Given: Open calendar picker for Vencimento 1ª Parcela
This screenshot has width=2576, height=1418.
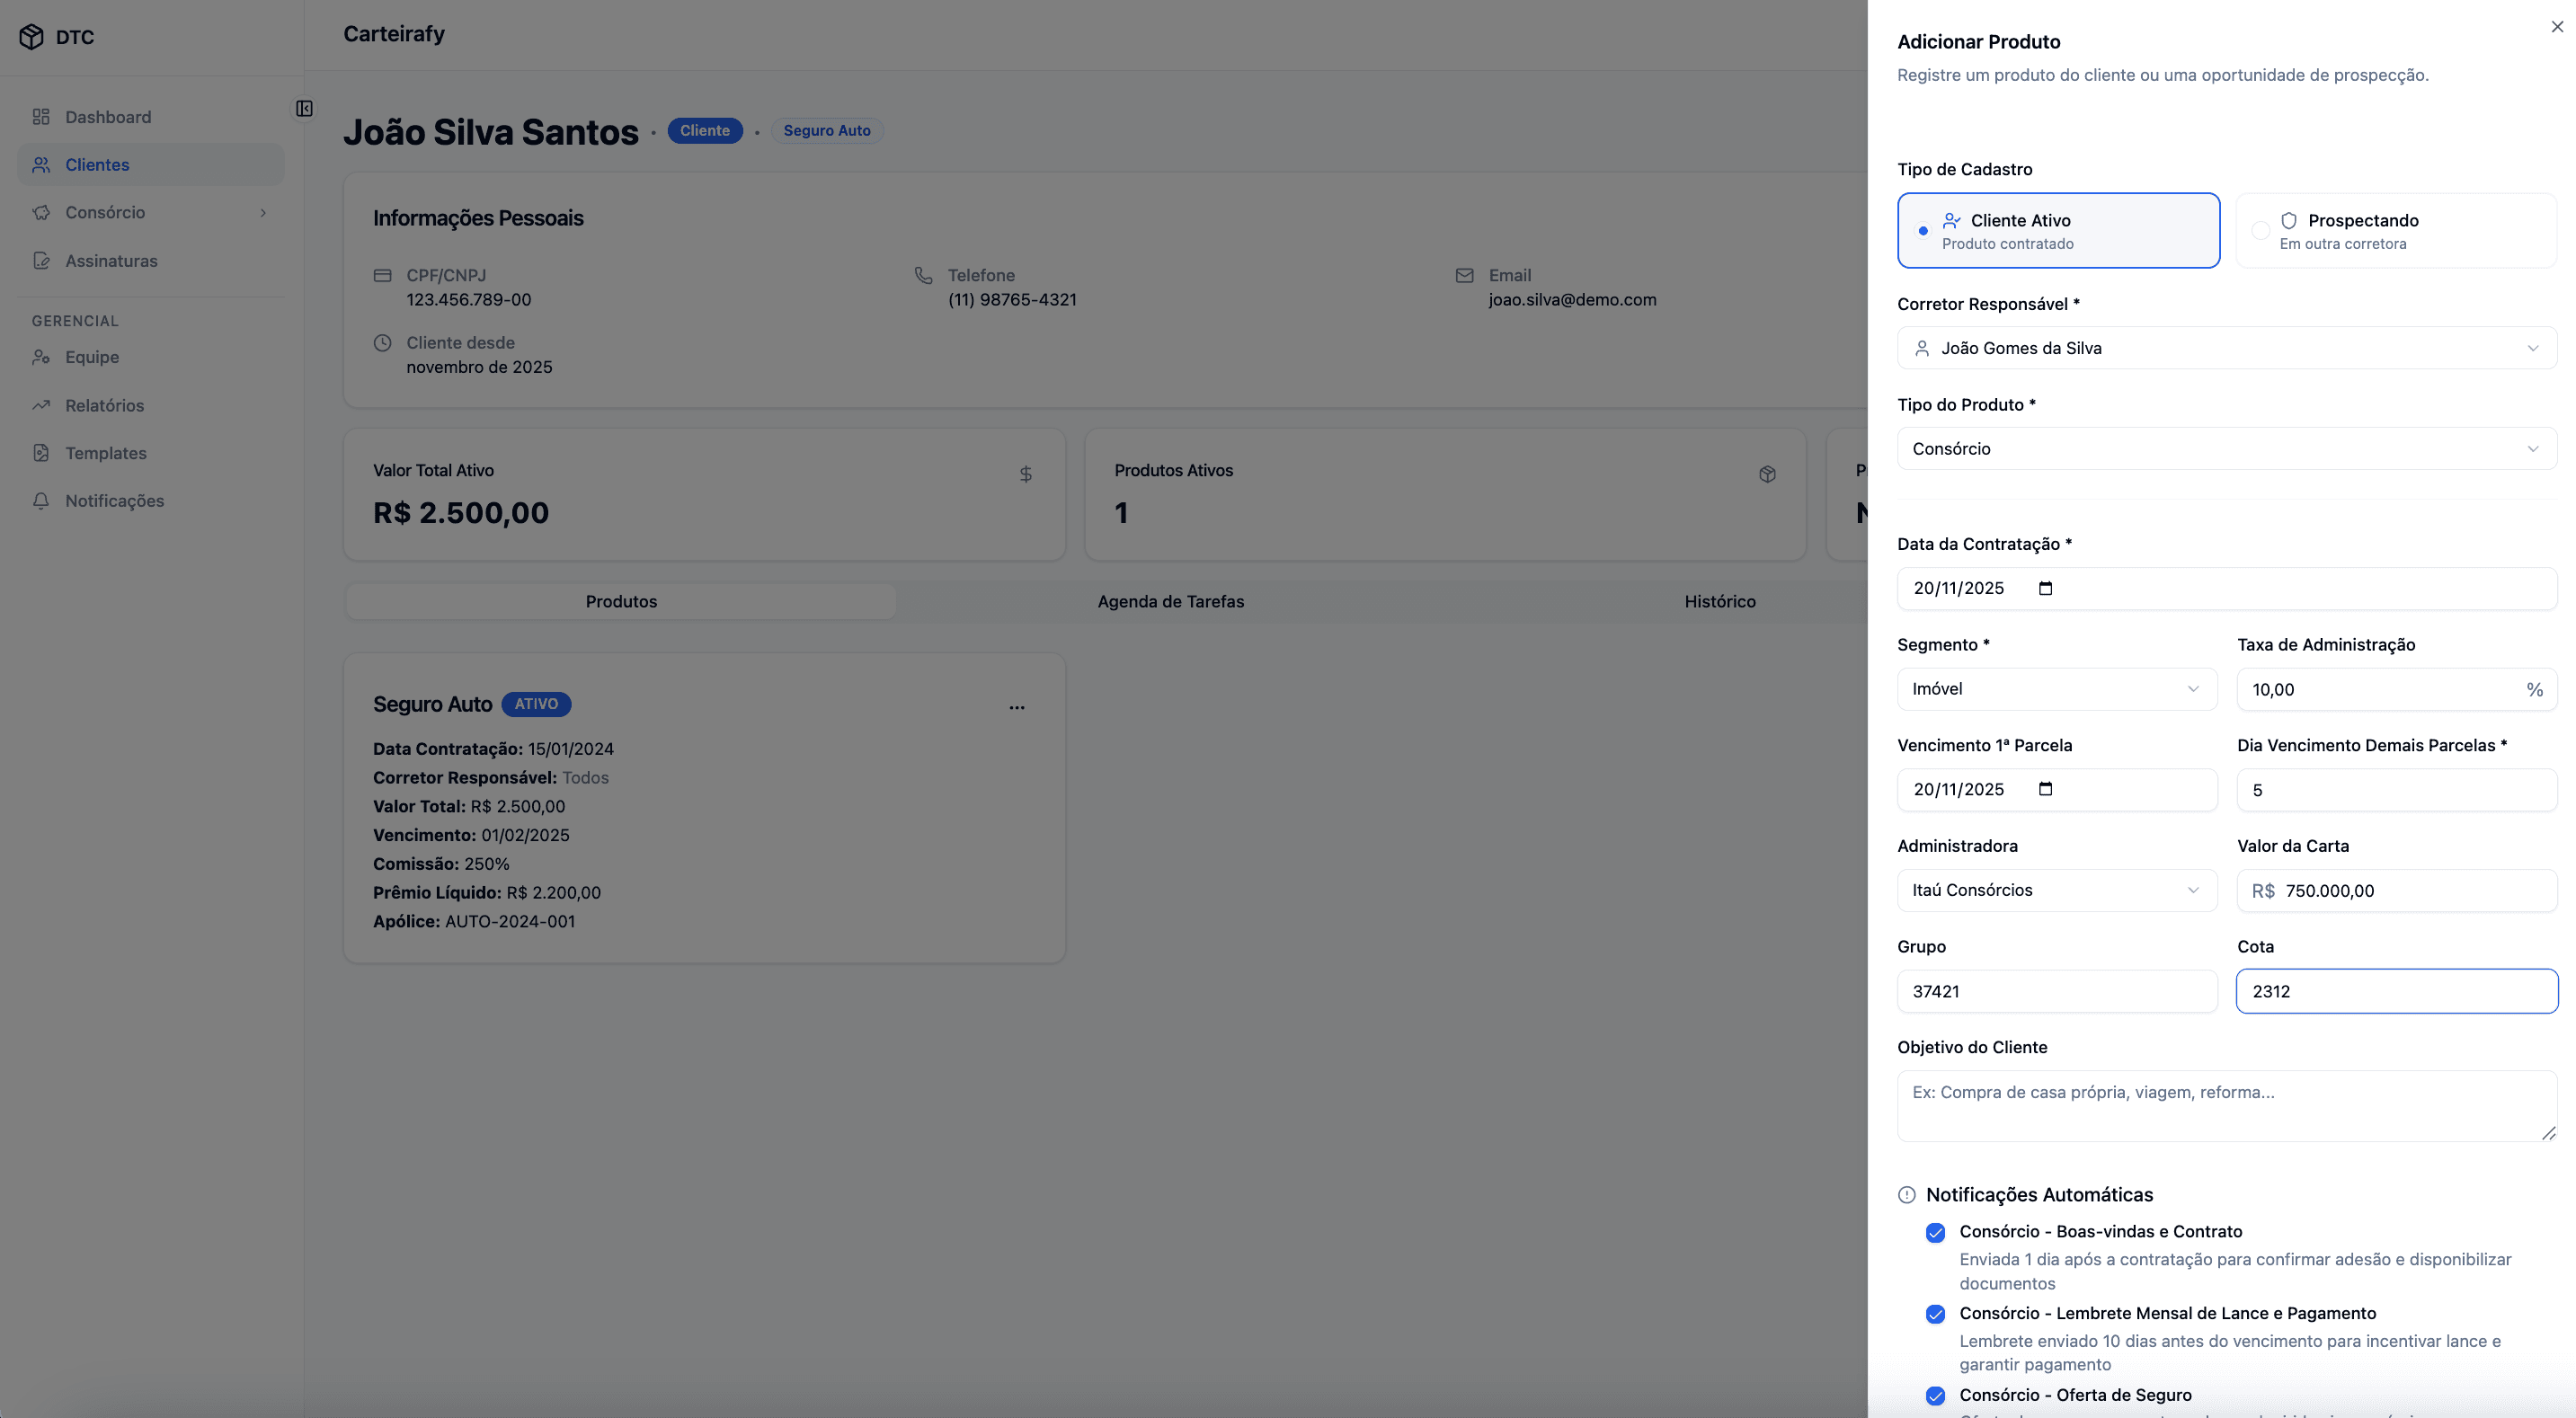Looking at the screenshot, I should point(2045,789).
